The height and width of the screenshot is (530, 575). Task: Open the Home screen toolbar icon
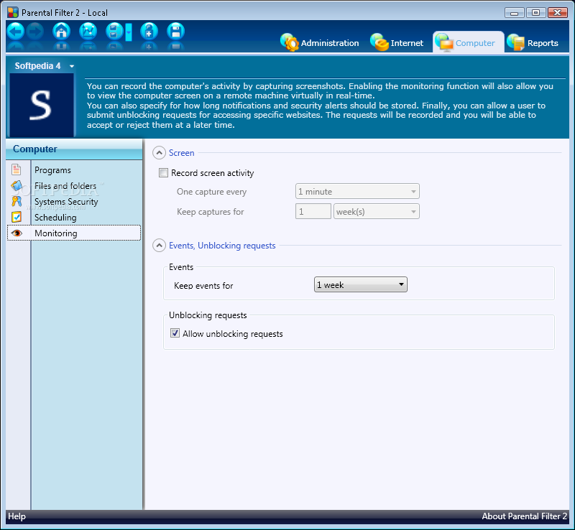click(x=62, y=32)
